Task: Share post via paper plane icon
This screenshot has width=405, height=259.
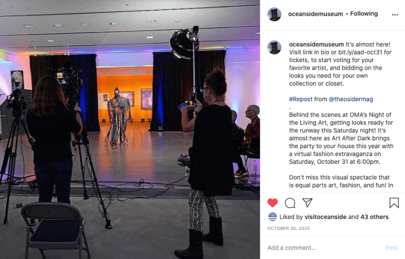Action: point(307,203)
